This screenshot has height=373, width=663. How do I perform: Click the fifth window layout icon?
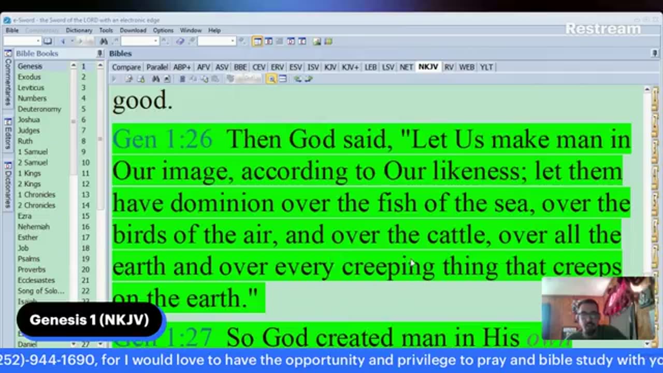click(302, 41)
